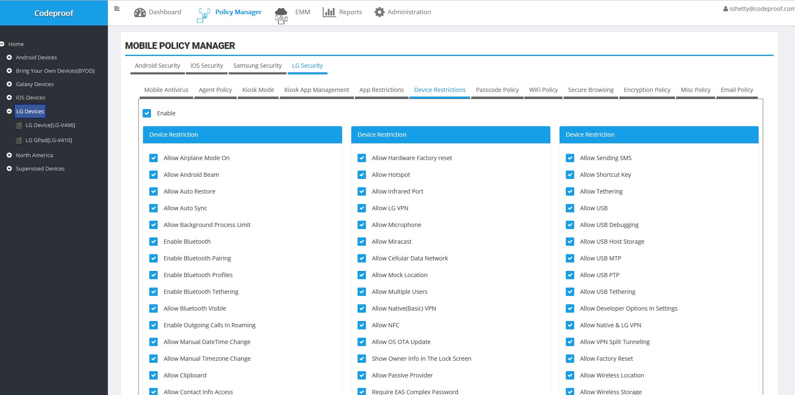The image size is (795, 395).
Task: Expand the Supervised Devices group
Action: (9, 168)
